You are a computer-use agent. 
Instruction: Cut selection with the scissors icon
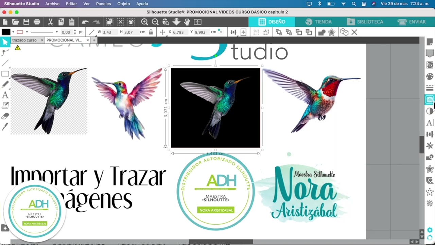50,22
